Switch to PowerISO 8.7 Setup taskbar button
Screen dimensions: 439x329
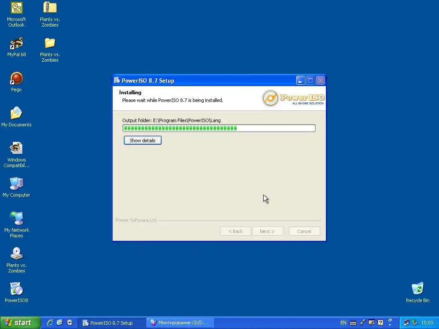tap(111, 323)
